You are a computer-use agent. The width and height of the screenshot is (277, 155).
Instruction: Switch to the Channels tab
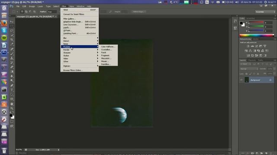pyautogui.click(x=252, y=60)
